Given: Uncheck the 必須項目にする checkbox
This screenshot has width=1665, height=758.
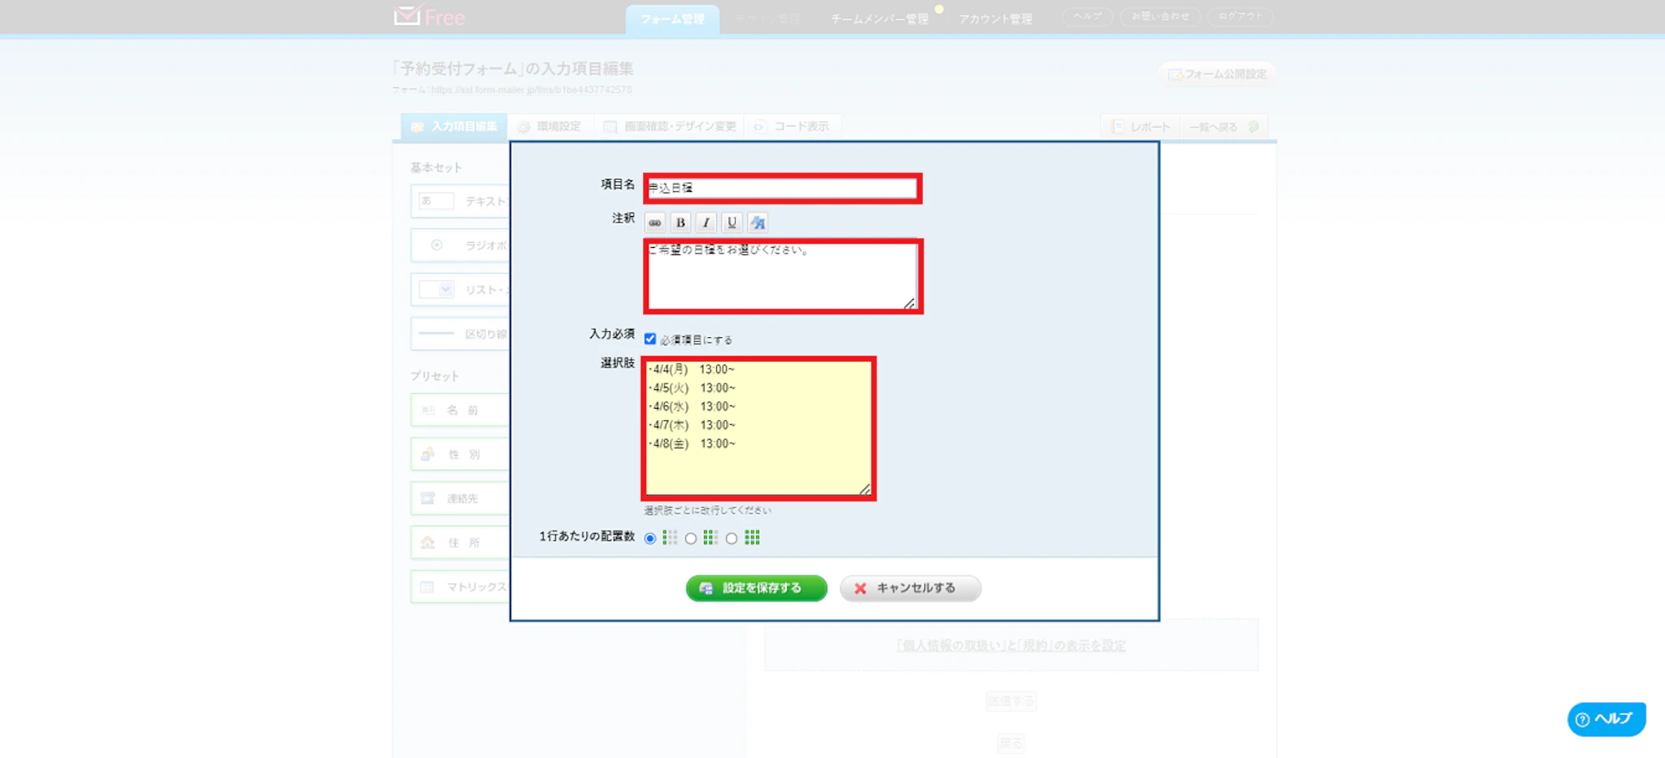Looking at the screenshot, I should (650, 339).
